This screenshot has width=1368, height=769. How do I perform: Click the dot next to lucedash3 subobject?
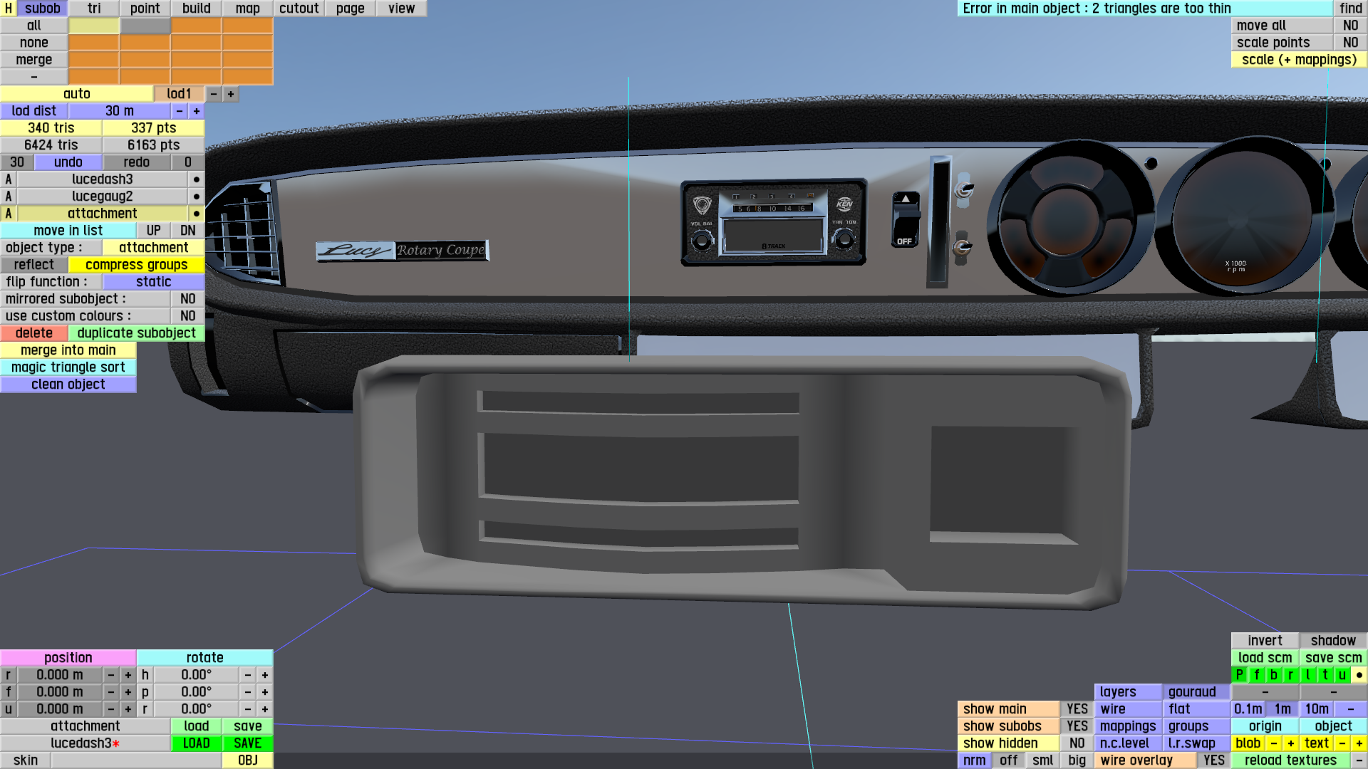coord(196,179)
